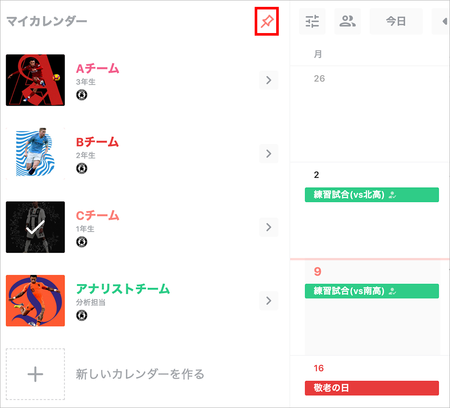Open 練習試合(vs北高) event
This screenshot has height=408, width=450.
click(x=372, y=195)
